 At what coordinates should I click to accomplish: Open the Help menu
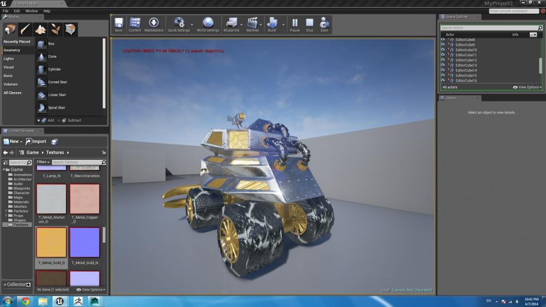pos(46,11)
